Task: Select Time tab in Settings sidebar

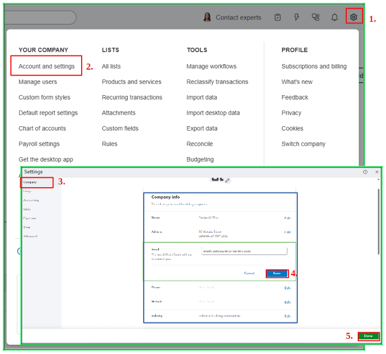Action: (x=27, y=227)
